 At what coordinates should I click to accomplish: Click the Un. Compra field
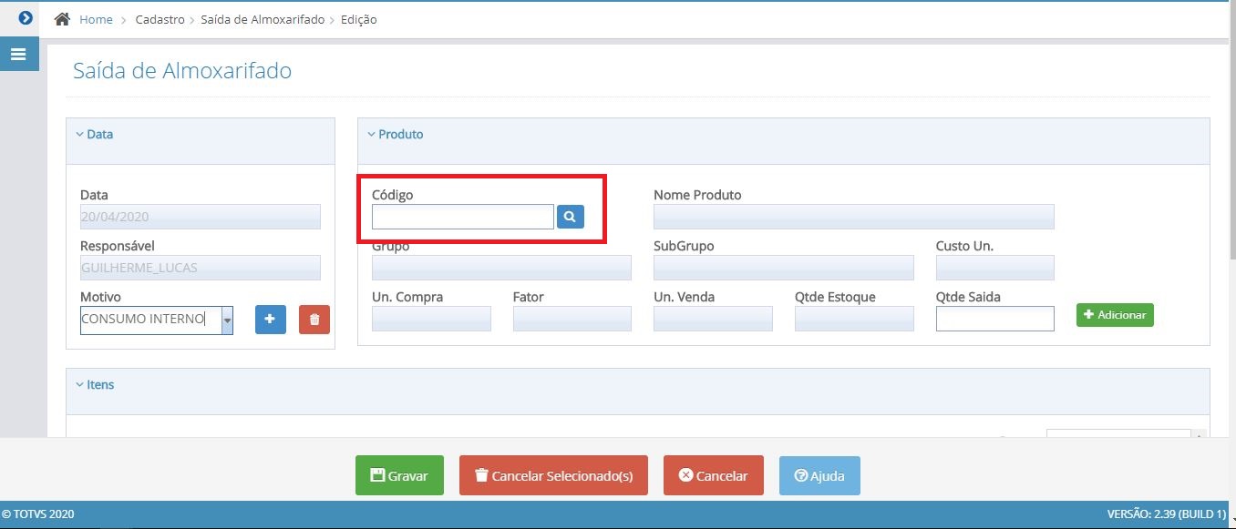(431, 319)
